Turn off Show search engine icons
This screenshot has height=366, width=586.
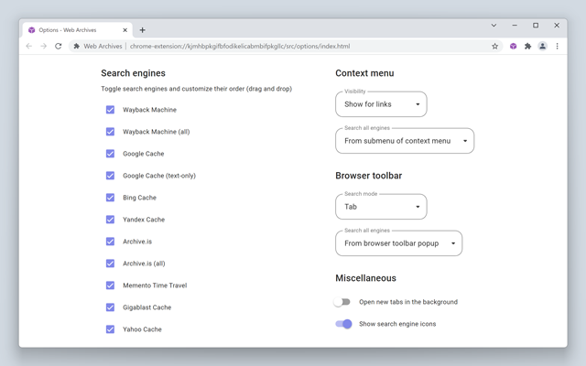pyautogui.click(x=344, y=324)
